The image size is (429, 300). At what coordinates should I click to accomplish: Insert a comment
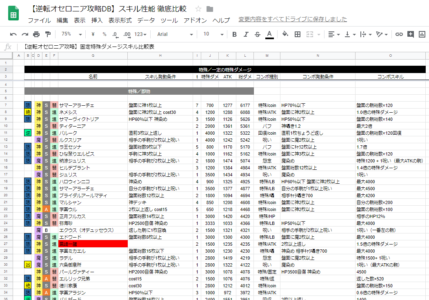[x=410, y=34]
